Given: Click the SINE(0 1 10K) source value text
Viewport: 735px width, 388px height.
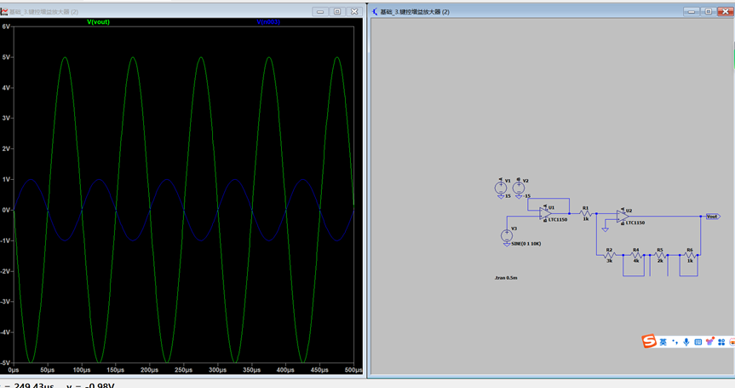Looking at the screenshot, I should point(526,244).
